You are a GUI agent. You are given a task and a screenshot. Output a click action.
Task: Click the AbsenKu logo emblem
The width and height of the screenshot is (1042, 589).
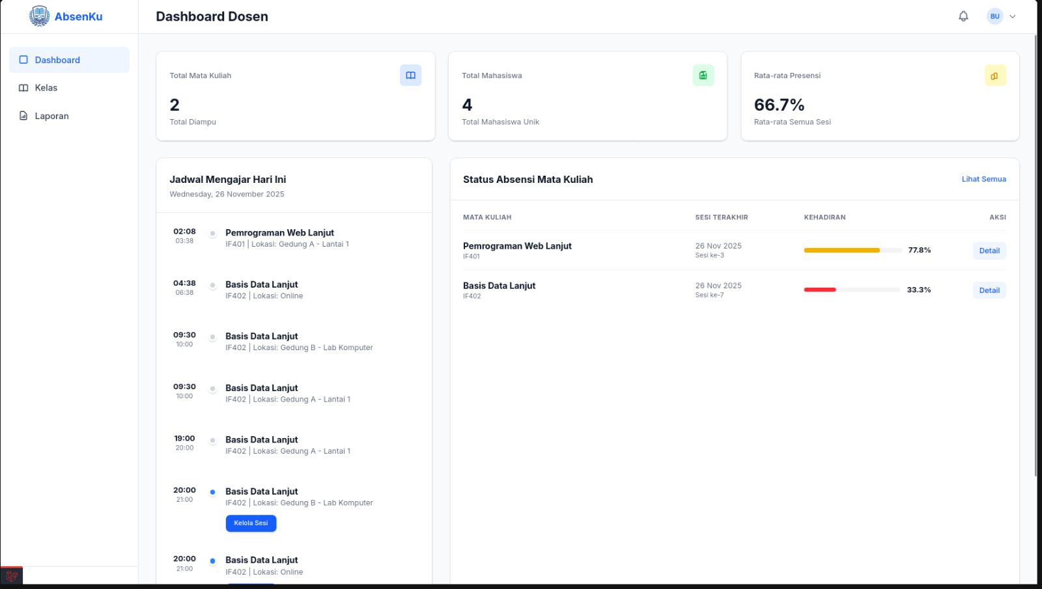point(39,16)
